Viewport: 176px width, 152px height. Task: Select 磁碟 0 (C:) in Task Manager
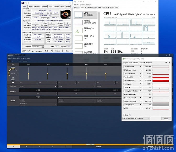[86, 30]
